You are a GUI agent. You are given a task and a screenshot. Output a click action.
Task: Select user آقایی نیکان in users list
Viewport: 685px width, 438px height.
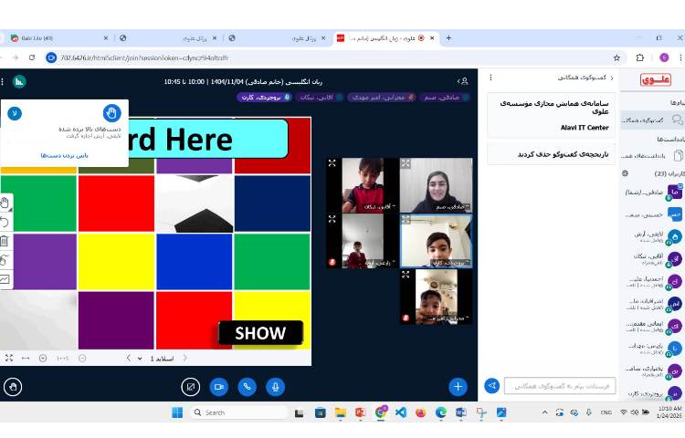click(653, 259)
